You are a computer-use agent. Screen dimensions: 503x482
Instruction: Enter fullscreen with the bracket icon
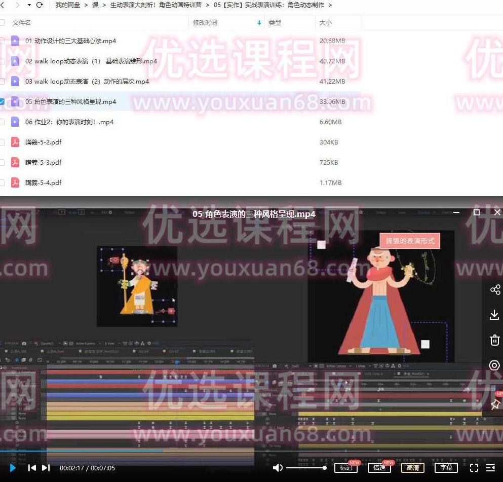coord(474,468)
